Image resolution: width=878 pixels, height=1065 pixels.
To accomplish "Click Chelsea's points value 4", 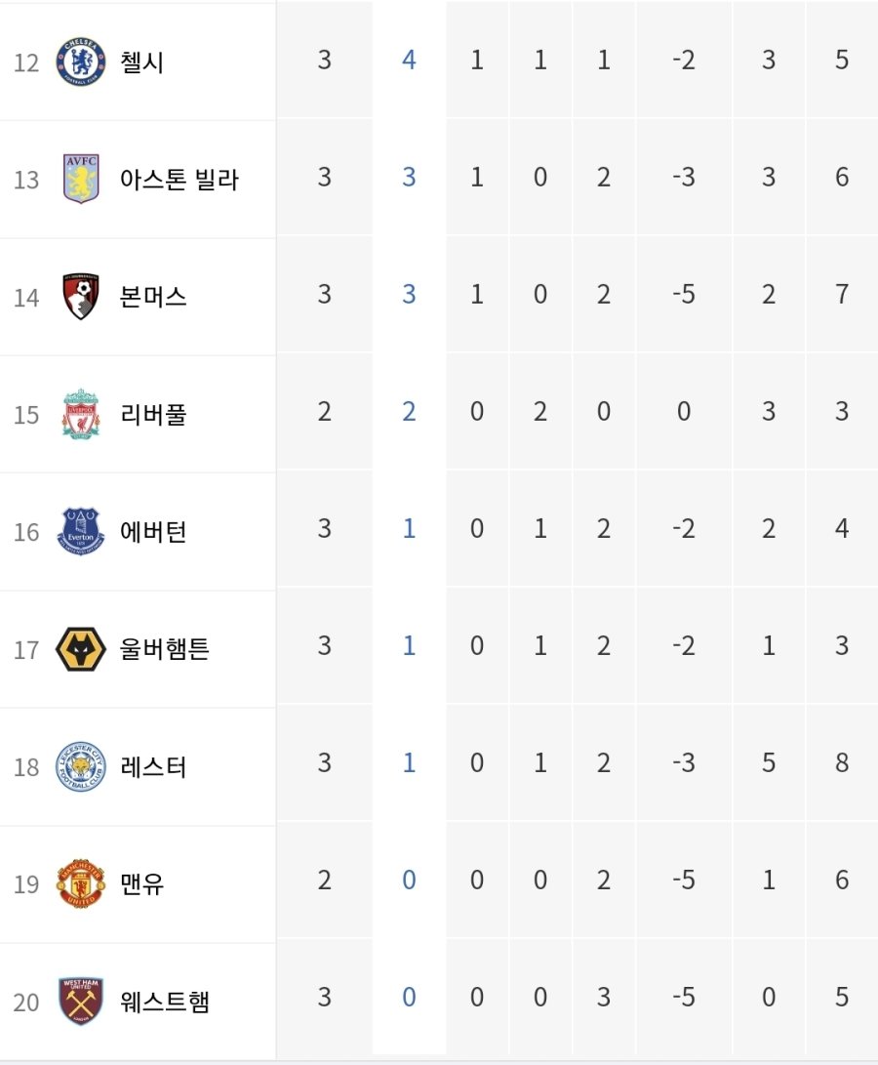I will click(x=409, y=60).
